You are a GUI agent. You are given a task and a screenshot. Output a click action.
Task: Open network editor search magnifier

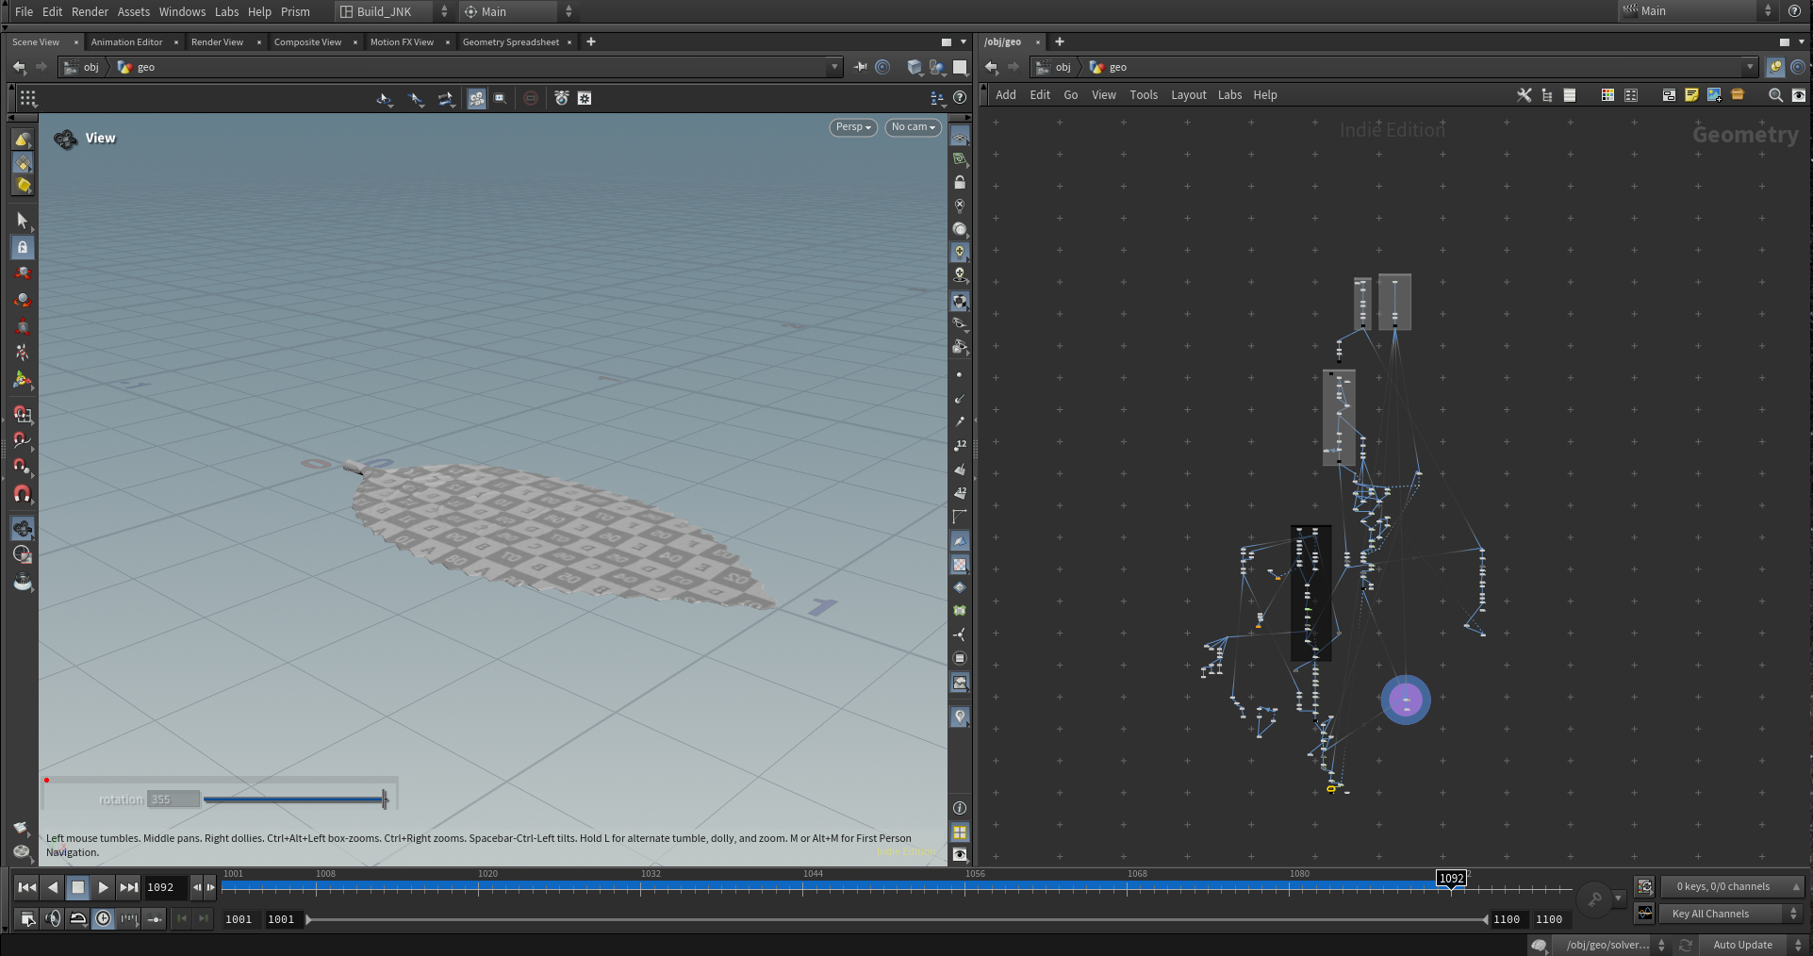point(1775,95)
